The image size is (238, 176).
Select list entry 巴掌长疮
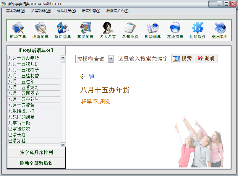coord(34,135)
